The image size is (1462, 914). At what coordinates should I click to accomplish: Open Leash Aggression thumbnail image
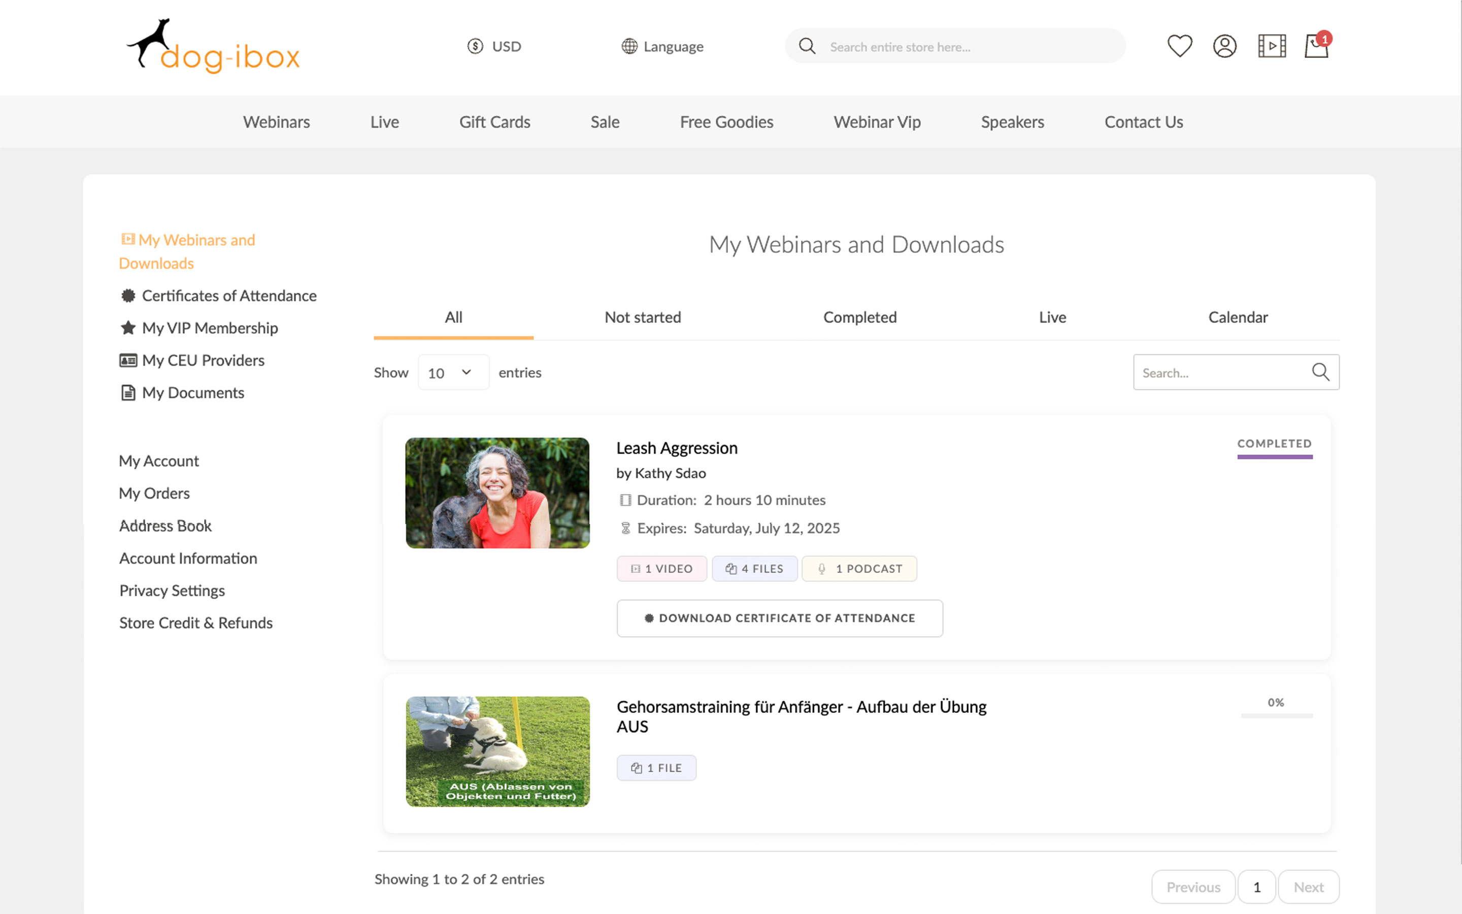click(497, 493)
